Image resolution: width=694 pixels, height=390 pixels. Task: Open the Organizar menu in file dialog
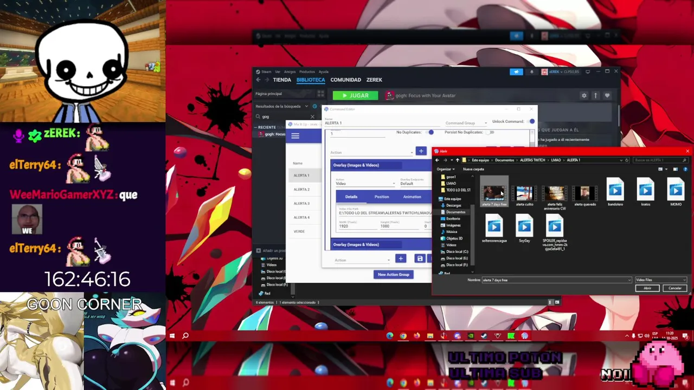(x=445, y=169)
